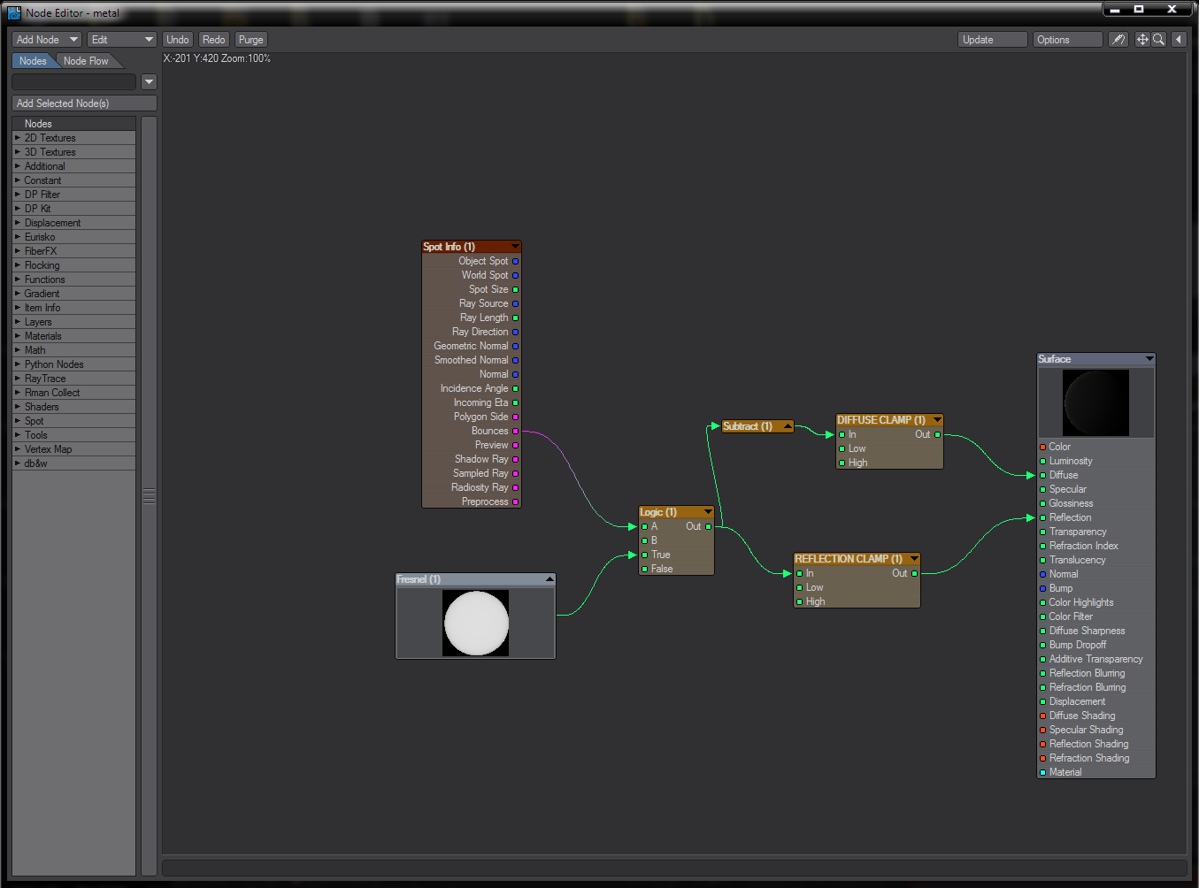Click the pan view cross-arrows icon

coord(1142,40)
